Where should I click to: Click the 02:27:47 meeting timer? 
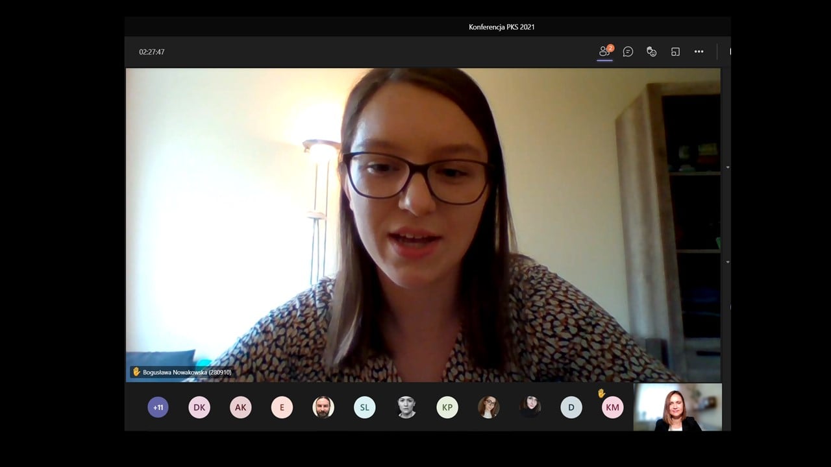(x=152, y=52)
